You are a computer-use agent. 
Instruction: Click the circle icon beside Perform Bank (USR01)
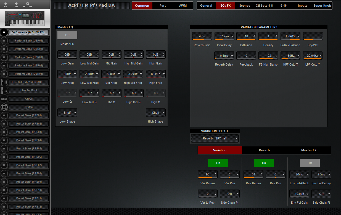4,41
